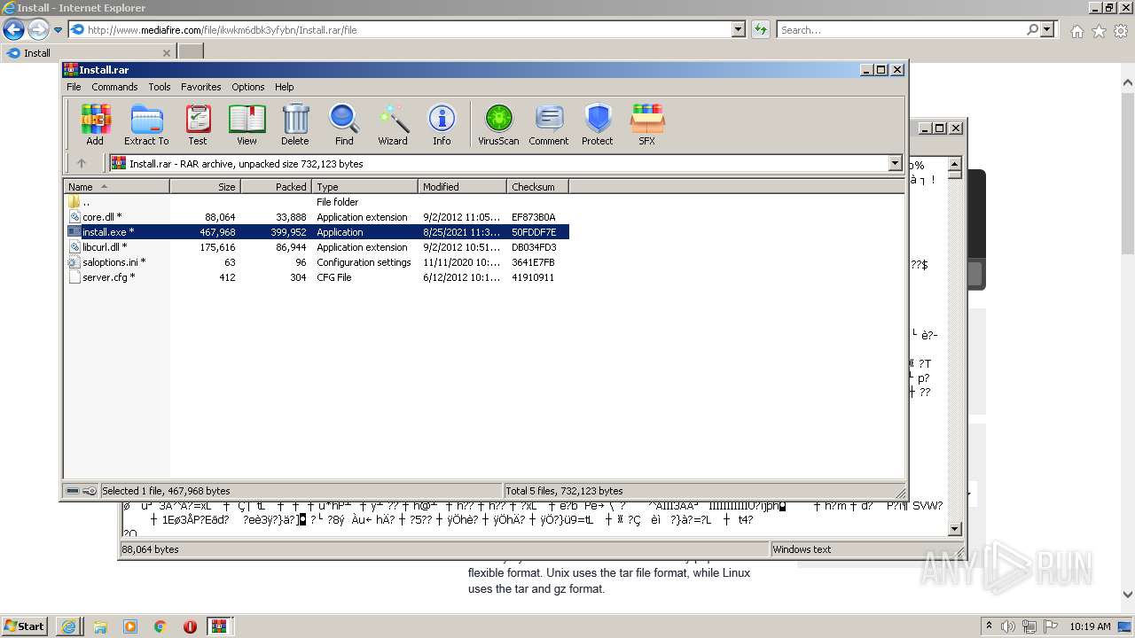Click the Delete recycle bin icon

click(x=295, y=125)
